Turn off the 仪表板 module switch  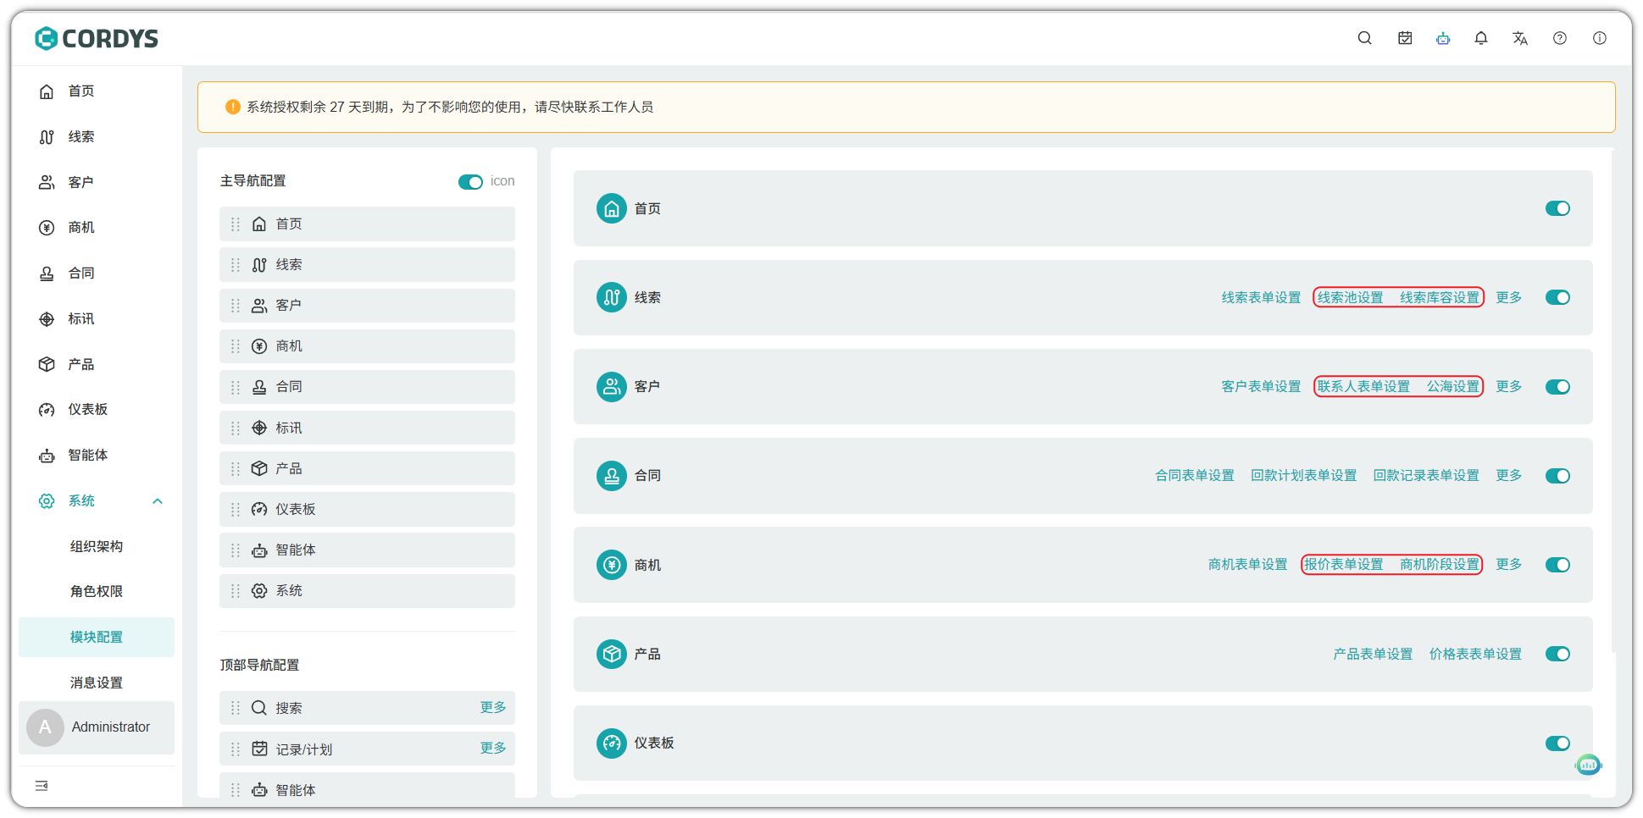pyautogui.click(x=1557, y=743)
